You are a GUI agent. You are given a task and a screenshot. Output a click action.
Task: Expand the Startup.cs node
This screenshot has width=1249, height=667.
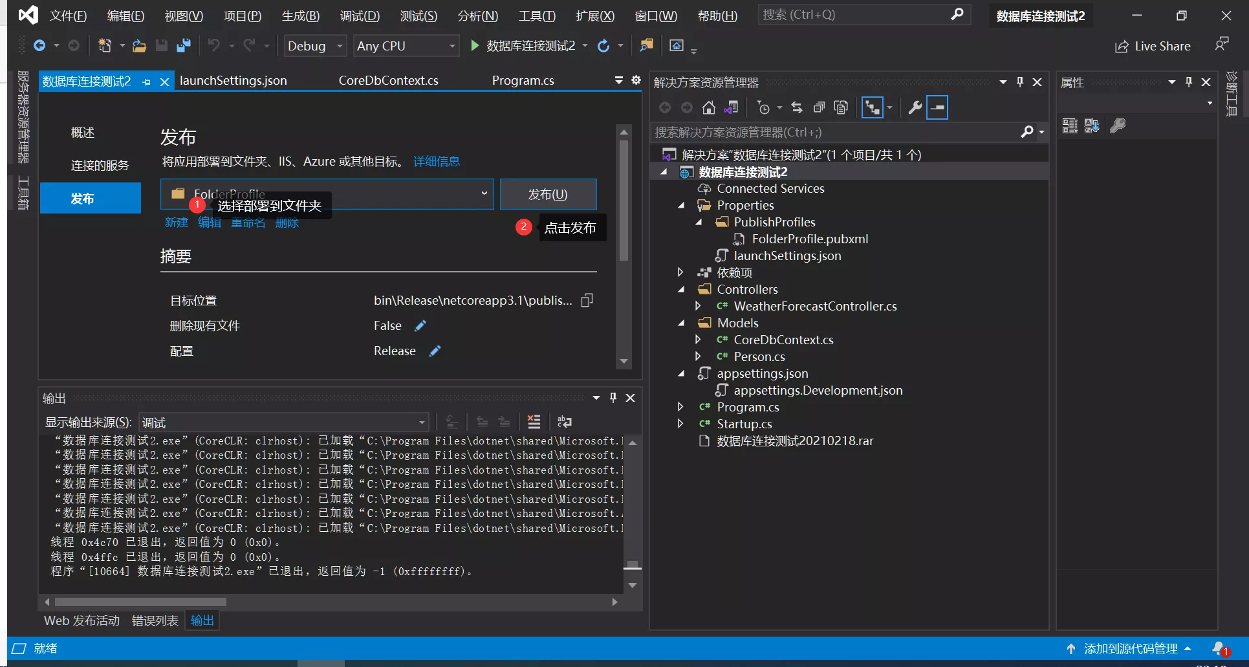pos(680,424)
